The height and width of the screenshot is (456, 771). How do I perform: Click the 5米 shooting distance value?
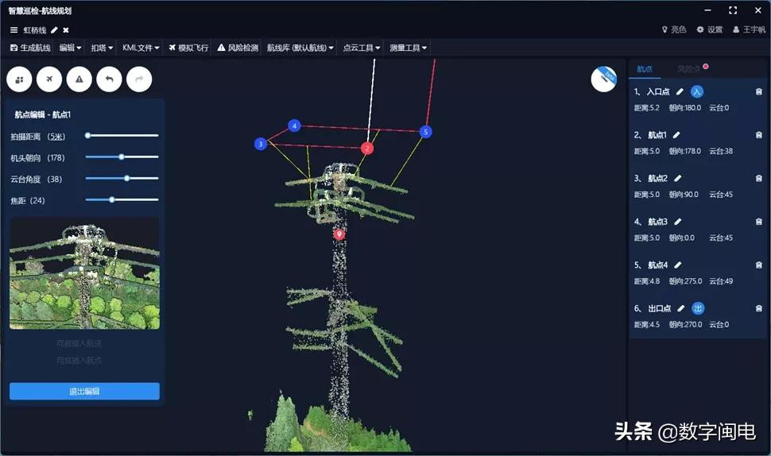pos(56,137)
